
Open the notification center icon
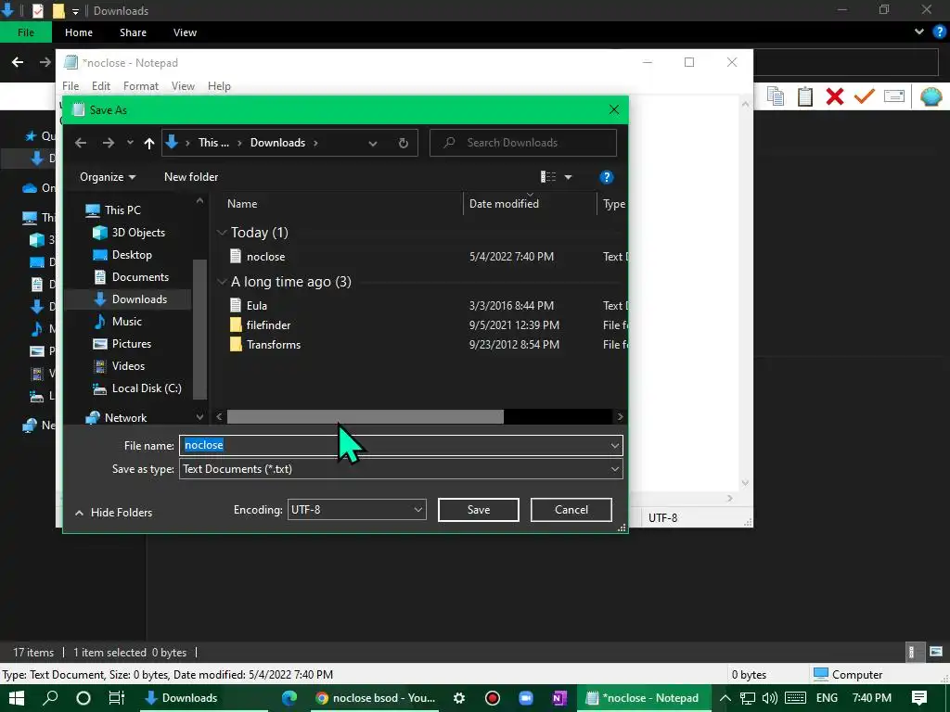coord(919,698)
